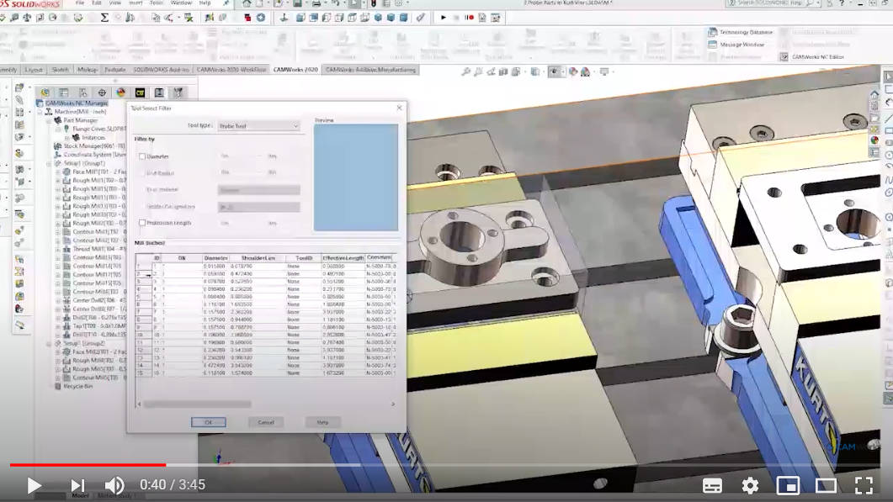The image size is (893, 502).
Task: Close the Tool Select Filter dialog
Action: 399,108
